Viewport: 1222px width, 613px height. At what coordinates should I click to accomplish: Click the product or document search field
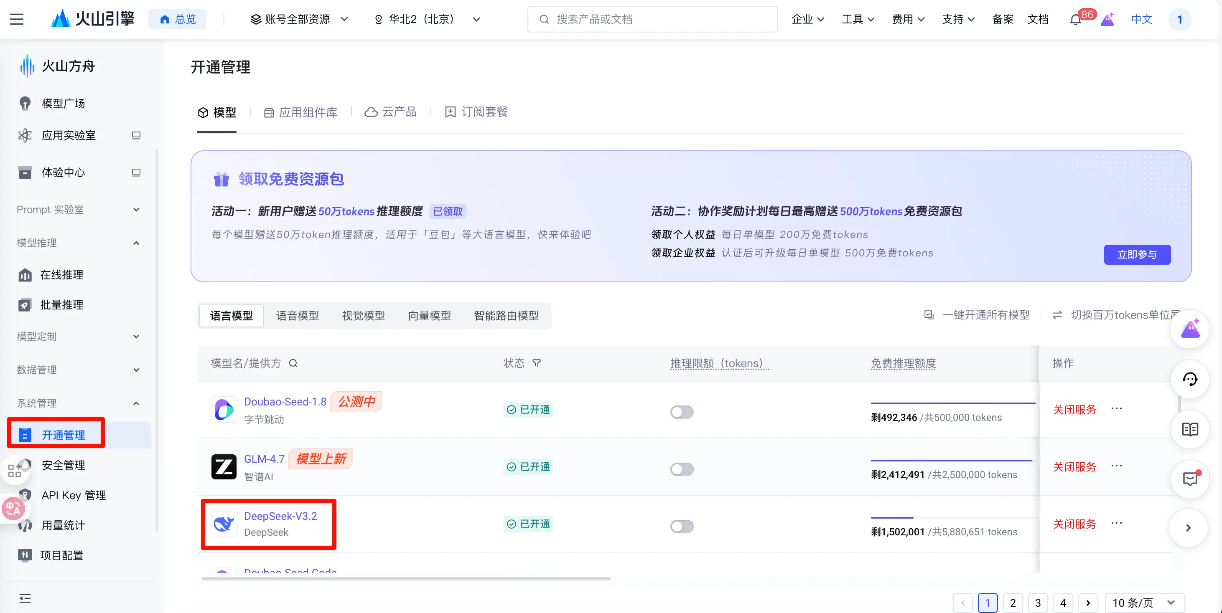point(652,20)
